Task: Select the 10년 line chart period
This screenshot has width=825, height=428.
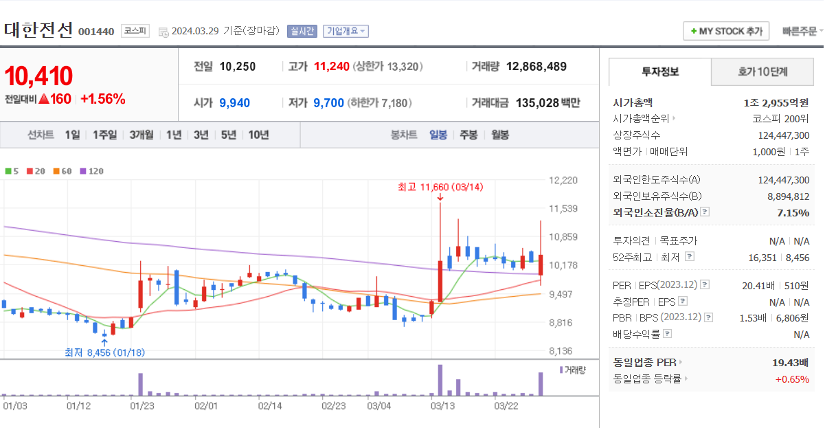Action: (x=259, y=135)
